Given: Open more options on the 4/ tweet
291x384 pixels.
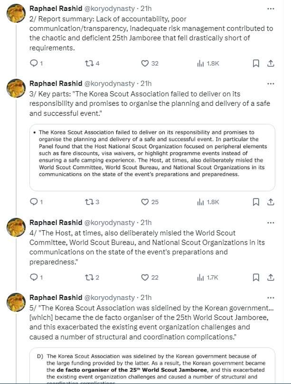Looking at the screenshot, I should click(271, 223).
